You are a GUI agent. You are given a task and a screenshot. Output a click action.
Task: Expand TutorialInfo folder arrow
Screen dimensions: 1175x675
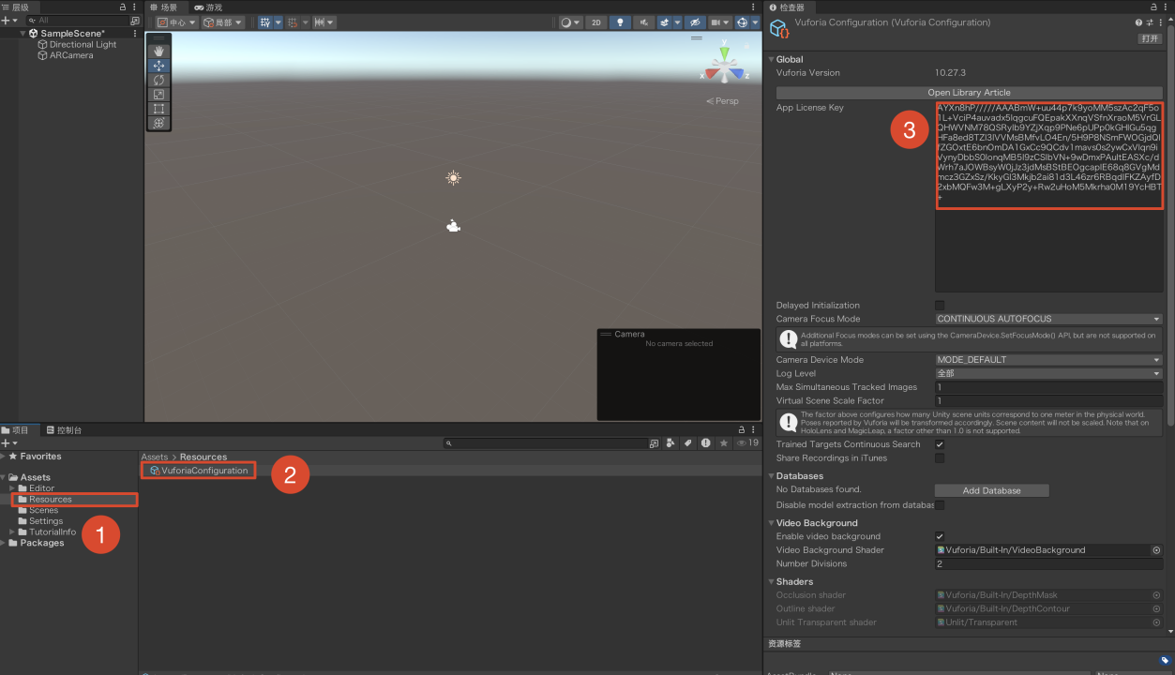click(12, 532)
